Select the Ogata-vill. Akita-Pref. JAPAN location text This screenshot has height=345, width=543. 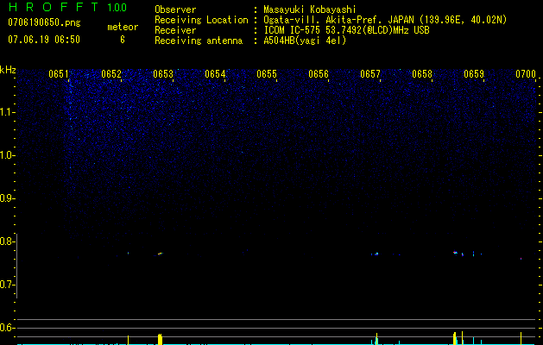(x=385, y=20)
